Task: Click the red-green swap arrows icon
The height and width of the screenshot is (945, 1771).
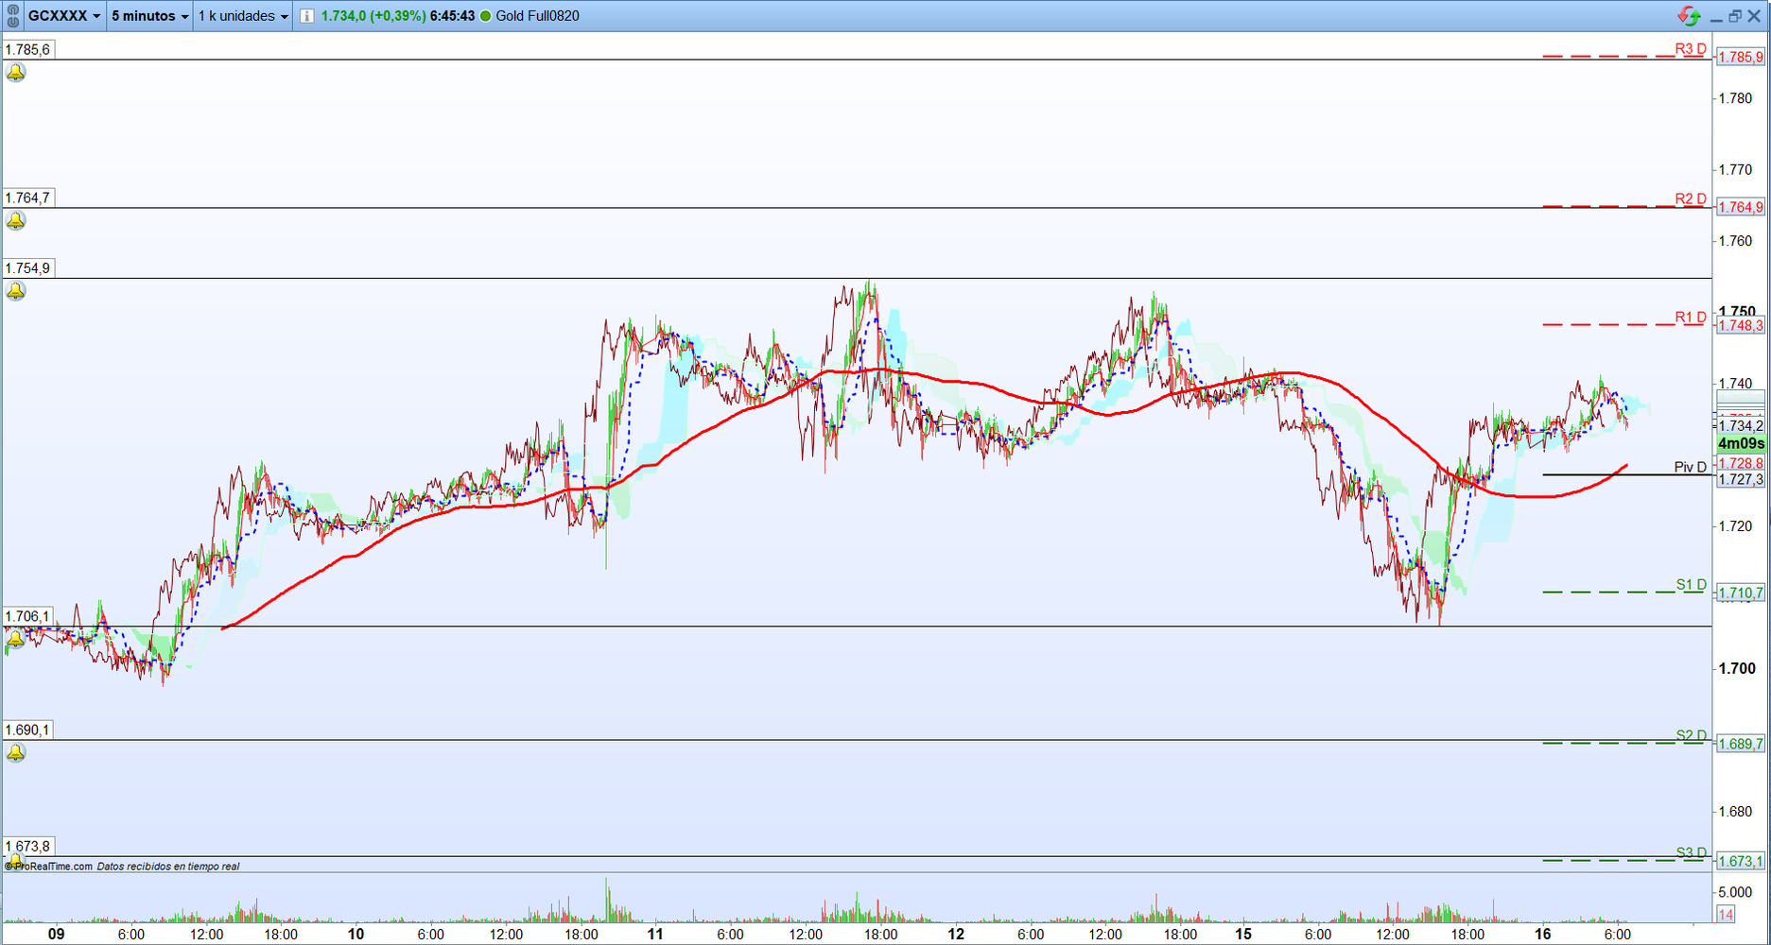Action: pos(1689,16)
